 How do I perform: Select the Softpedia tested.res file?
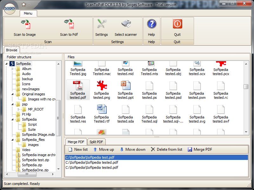coord(78,114)
